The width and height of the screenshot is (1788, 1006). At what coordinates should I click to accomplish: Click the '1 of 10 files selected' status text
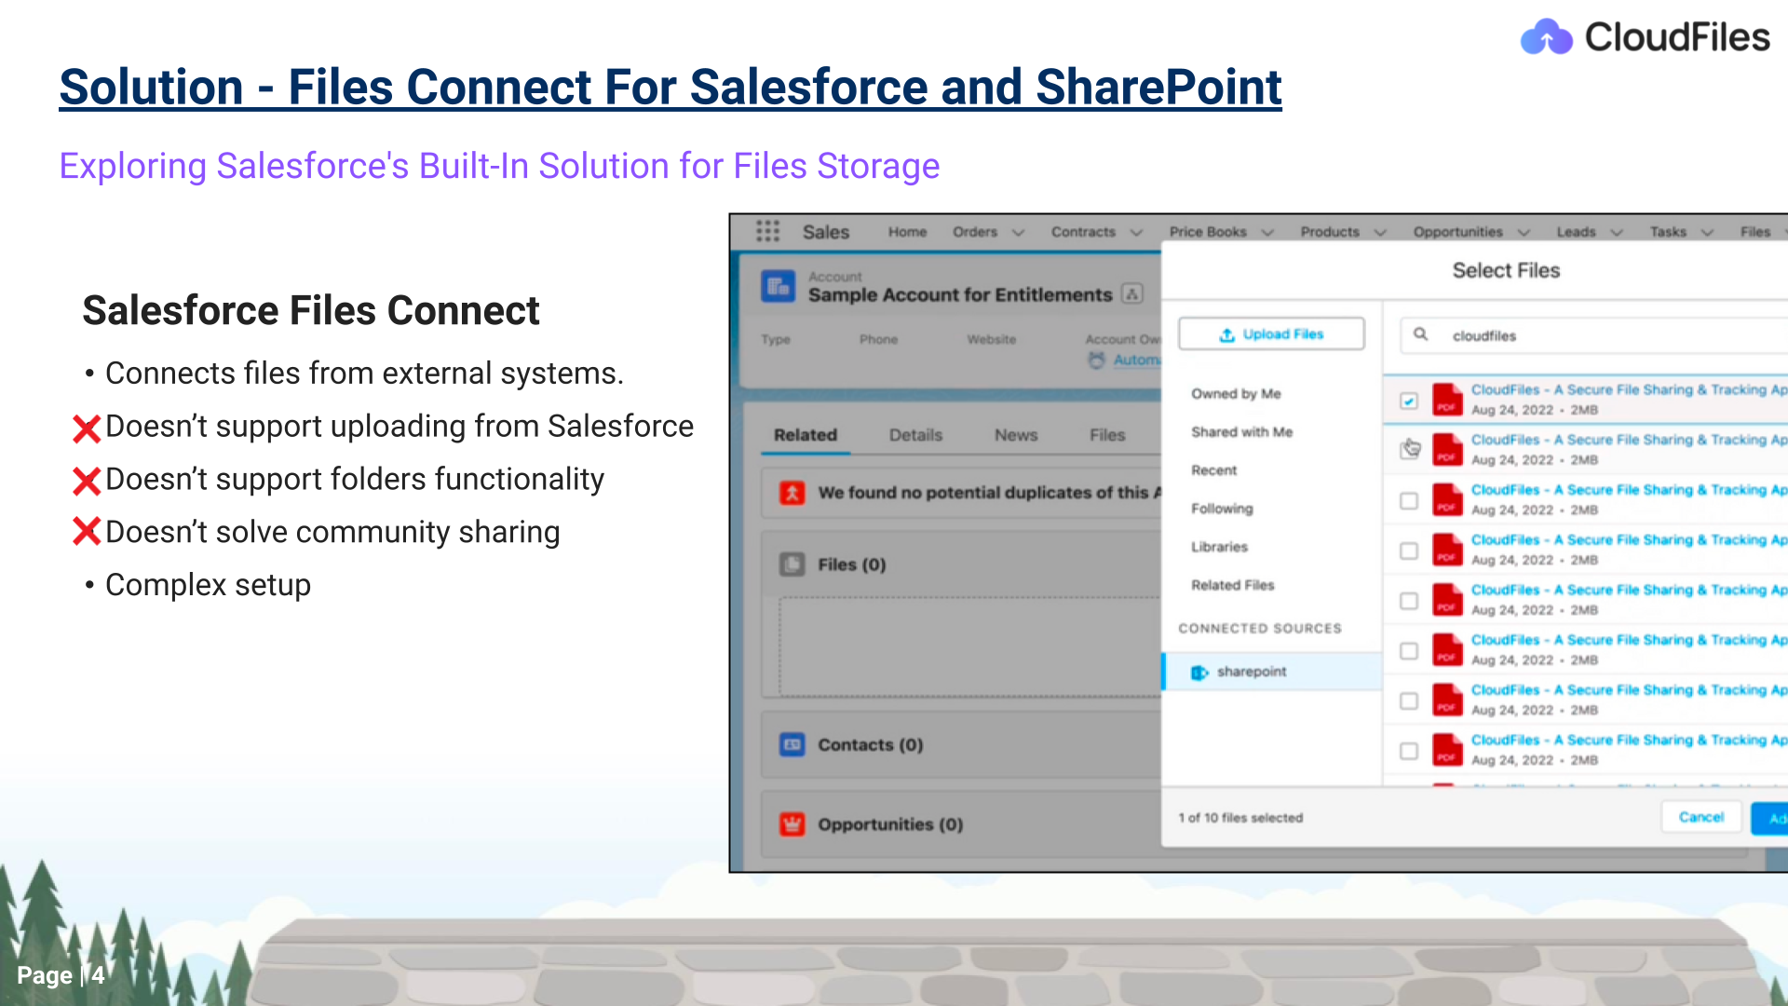tap(1240, 818)
